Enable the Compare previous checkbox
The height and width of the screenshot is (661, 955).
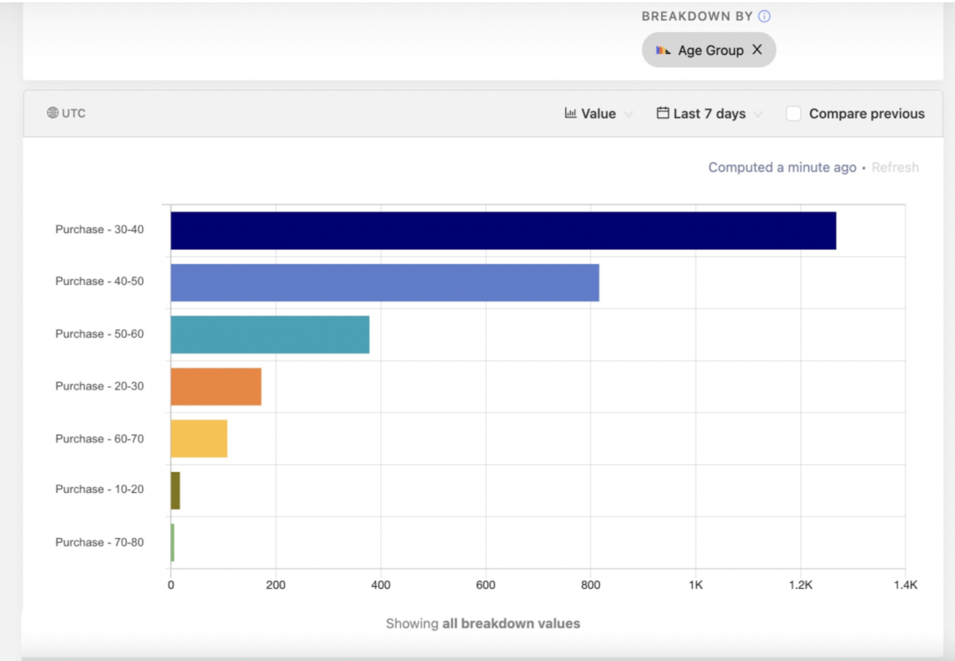point(793,113)
